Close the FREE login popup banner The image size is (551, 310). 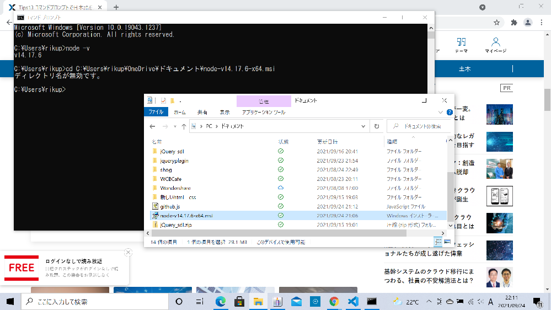(128, 253)
